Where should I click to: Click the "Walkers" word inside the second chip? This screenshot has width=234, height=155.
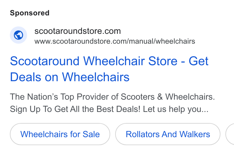click(195, 134)
